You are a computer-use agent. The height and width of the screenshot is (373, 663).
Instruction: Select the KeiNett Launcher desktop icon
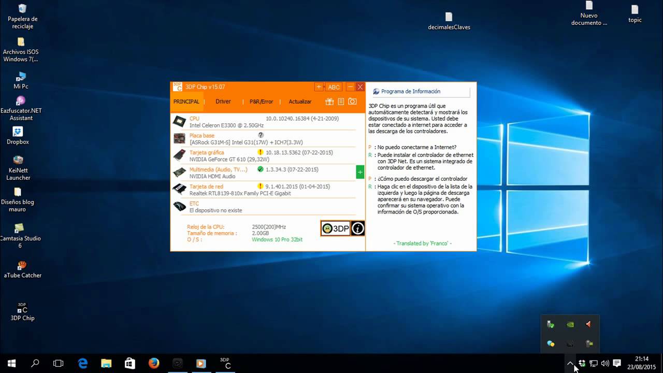tap(18, 168)
